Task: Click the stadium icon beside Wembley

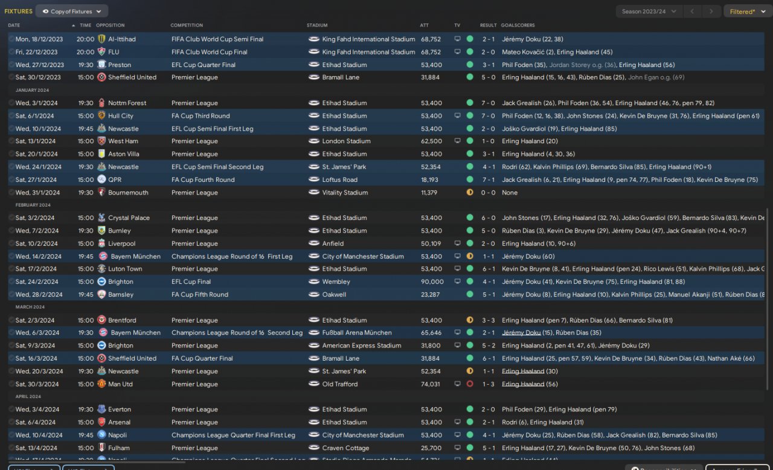Action: click(x=313, y=282)
